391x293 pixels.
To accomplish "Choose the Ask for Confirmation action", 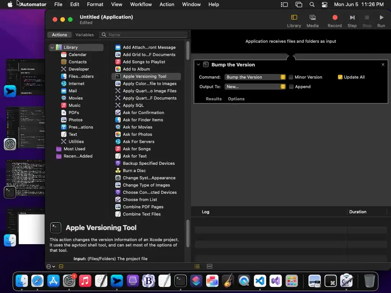I will (144, 113).
